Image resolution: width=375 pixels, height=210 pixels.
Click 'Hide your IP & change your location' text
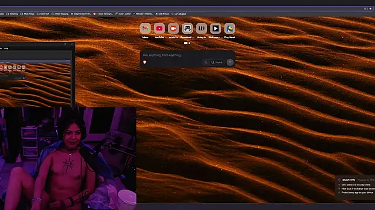(x=358, y=188)
